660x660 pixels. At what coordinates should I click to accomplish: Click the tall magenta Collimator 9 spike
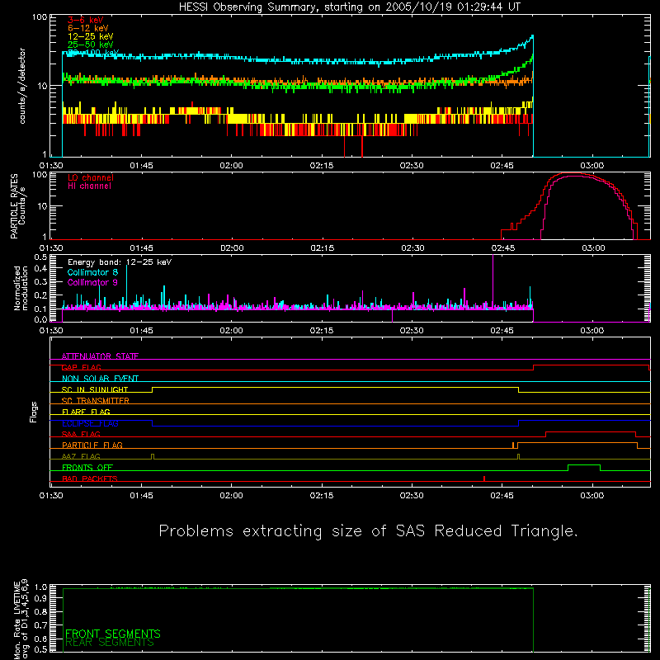click(x=493, y=281)
